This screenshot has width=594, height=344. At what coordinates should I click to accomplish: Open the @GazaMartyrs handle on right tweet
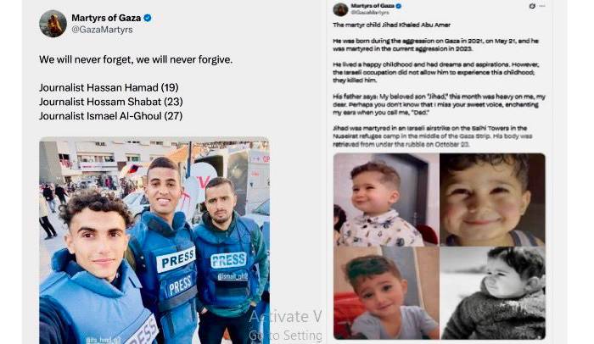(370, 13)
